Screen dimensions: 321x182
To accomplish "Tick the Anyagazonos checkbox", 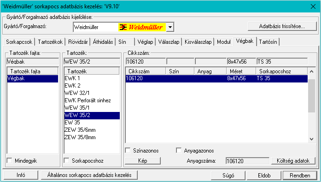I will (x=179, y=151).
